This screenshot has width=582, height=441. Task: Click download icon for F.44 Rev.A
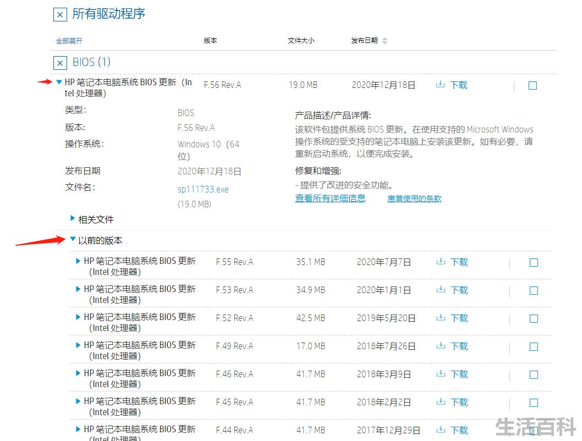[441, 429]
